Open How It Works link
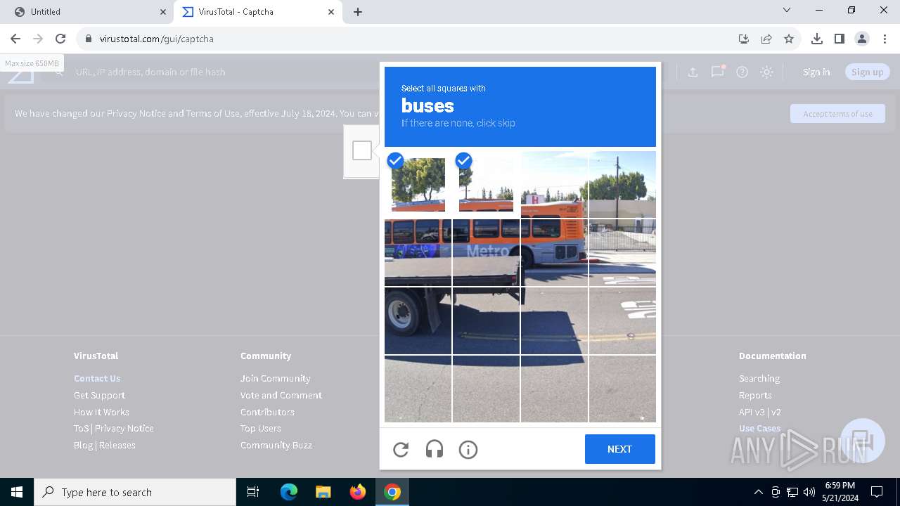Image resolution: width=900 pixels, height=506 pixels. pos(101,412)
